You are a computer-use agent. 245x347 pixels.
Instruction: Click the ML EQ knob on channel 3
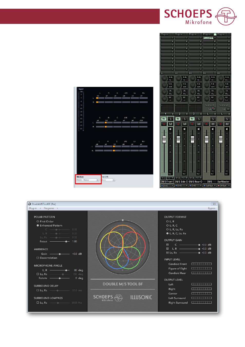pos(193,92)
